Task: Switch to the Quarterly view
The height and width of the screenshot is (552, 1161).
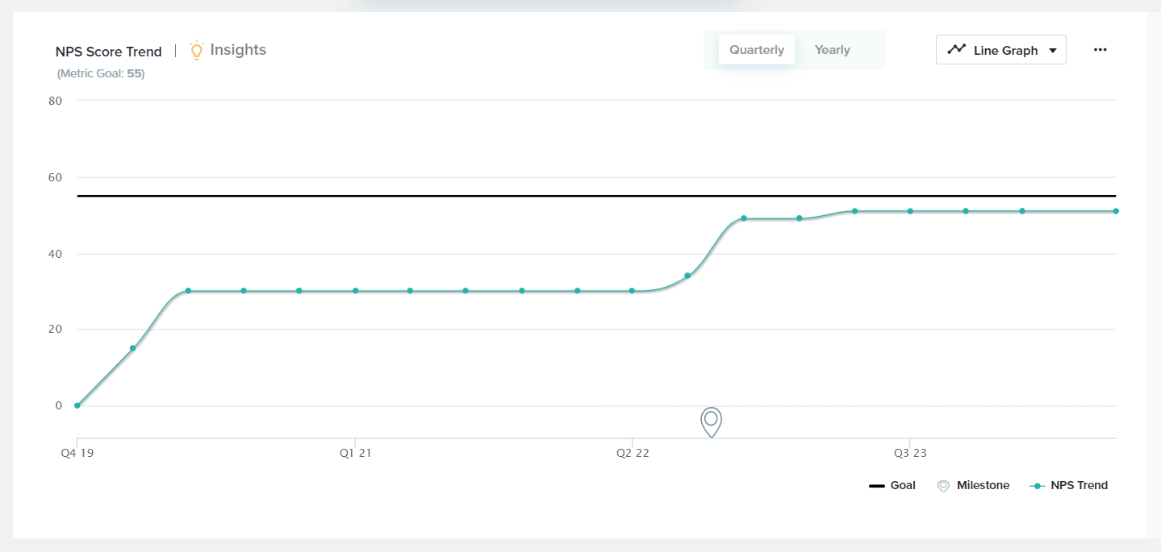Action: [756, 50]
